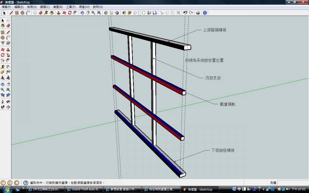Click the help question mark in status bar

(26, 183)
